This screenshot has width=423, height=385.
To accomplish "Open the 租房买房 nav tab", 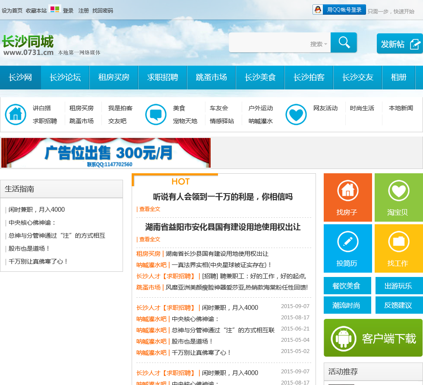I will coord(114,77).
